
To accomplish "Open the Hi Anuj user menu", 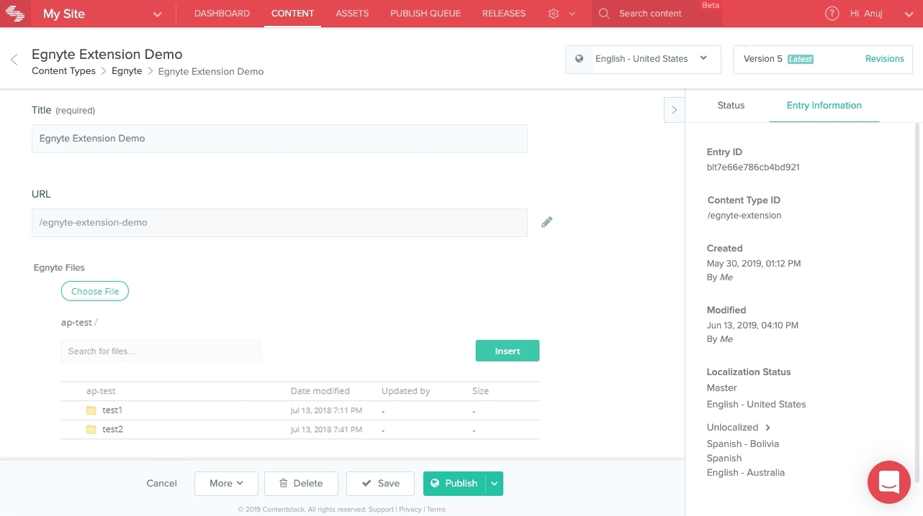I will click(881, 14).
